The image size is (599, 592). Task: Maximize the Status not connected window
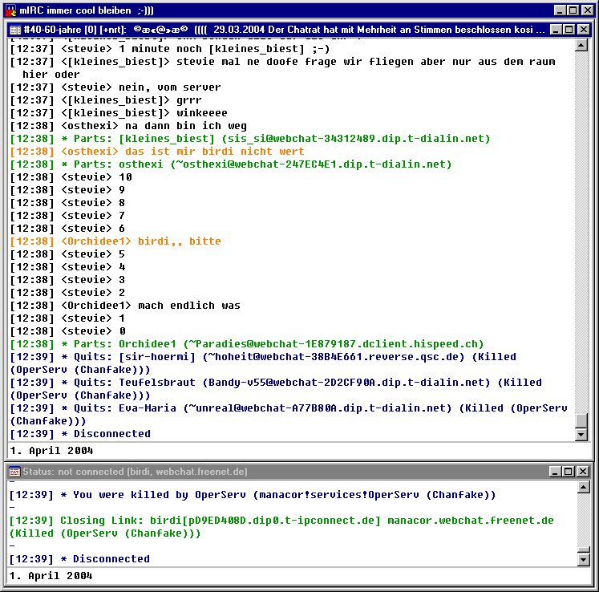(x=568, y=472)
